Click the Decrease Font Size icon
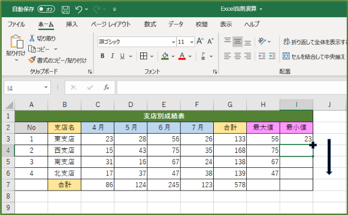Screen dimensions: 348x215 [210, 41]
